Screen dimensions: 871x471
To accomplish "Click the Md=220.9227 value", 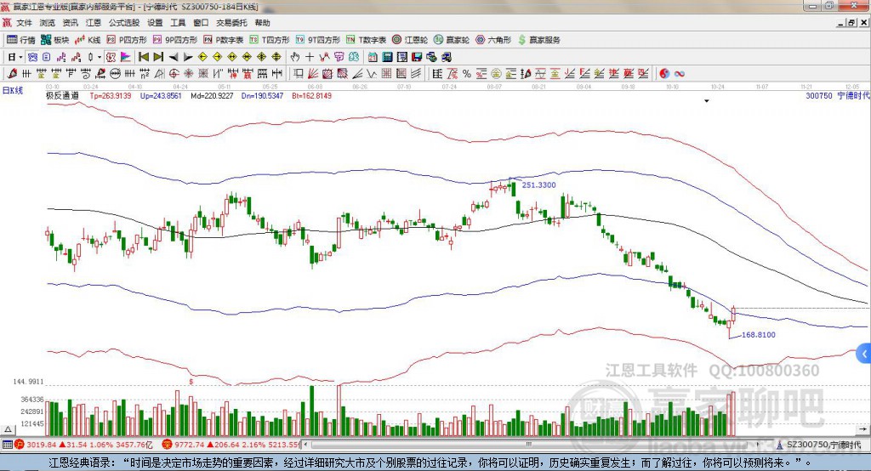I will [212, 95].
